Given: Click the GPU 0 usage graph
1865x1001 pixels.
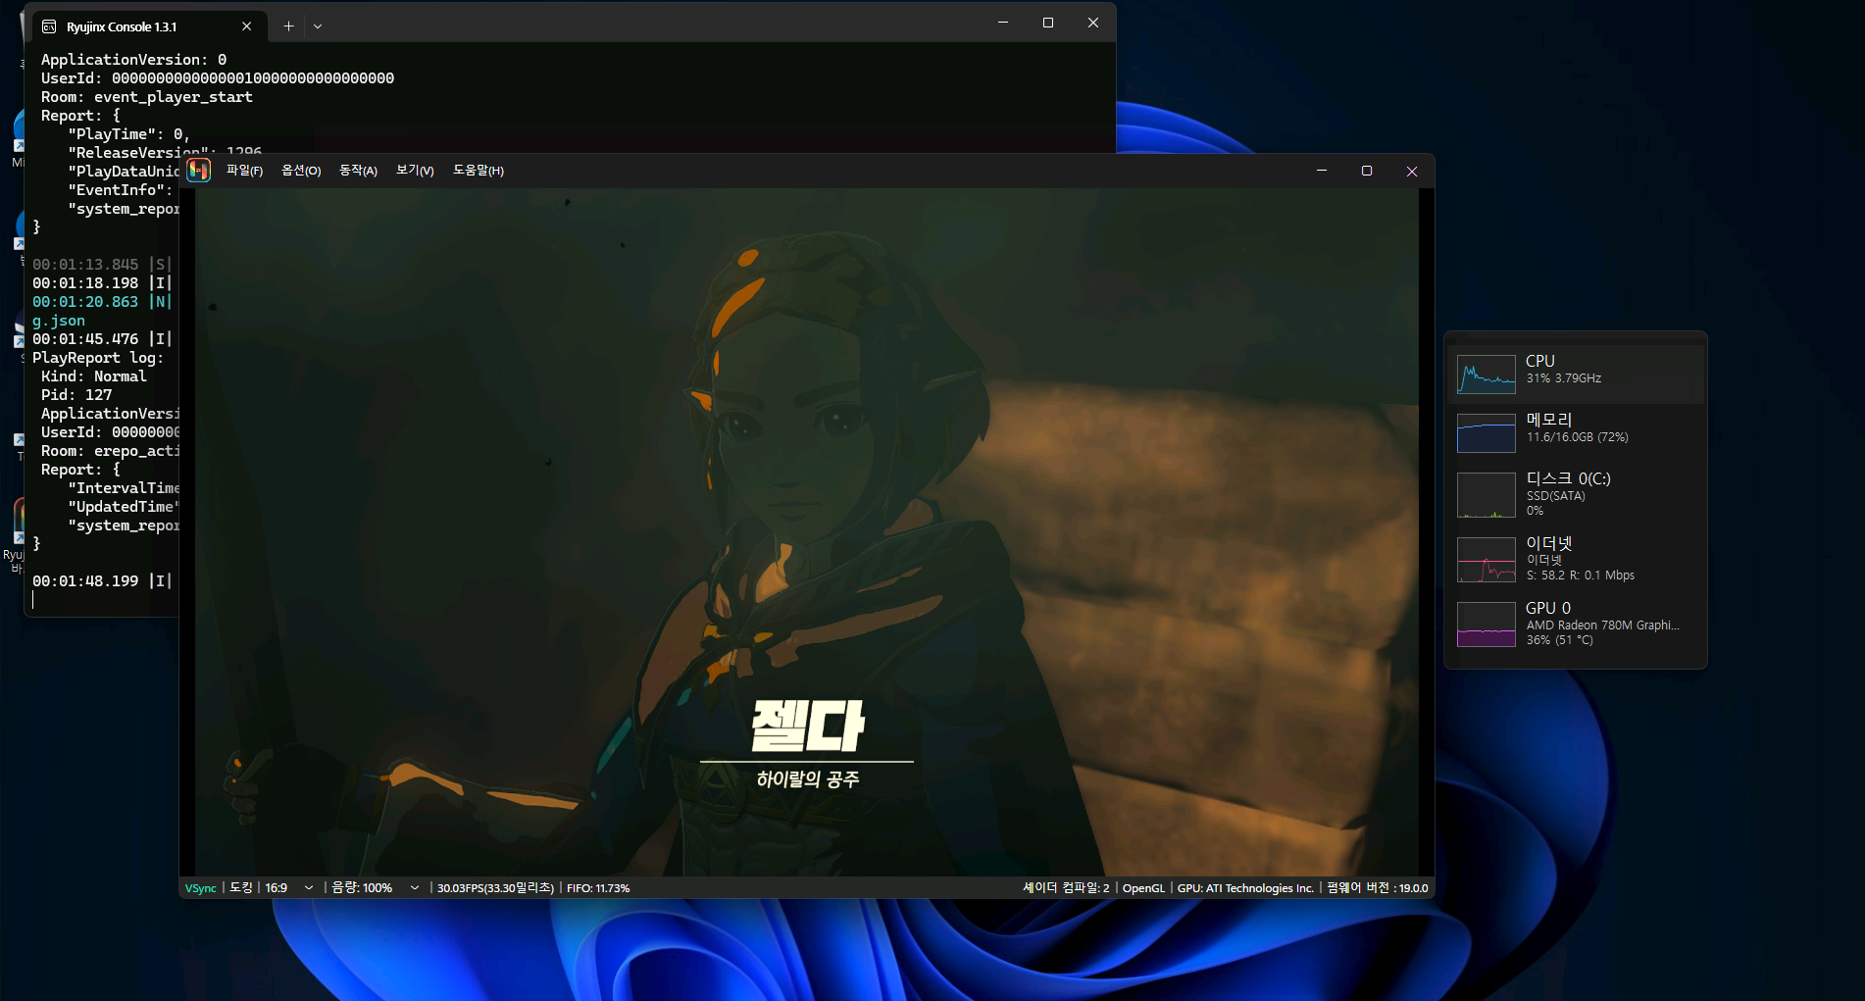Looking at the screenshot, I should (1486, 625).
